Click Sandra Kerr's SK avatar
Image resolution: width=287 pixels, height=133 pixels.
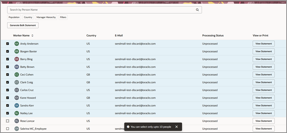click(x=17, y=105)
